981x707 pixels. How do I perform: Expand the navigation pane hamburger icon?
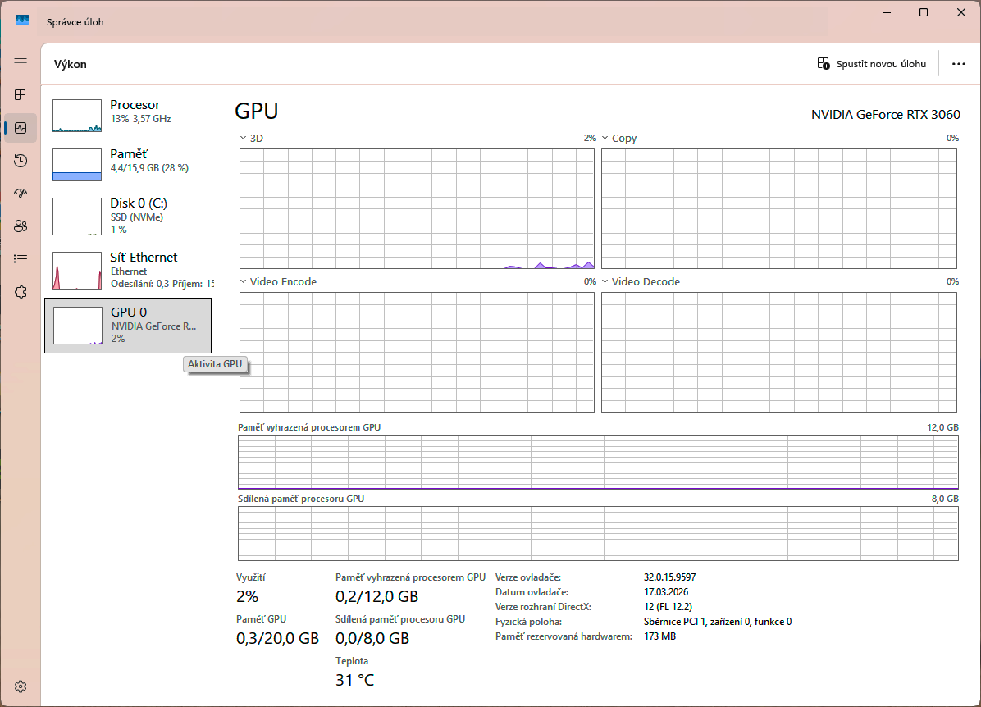(x=20, y=61)
